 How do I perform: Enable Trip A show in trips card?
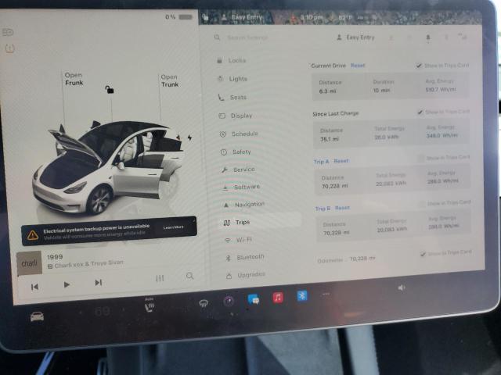[x=421, y=158]
